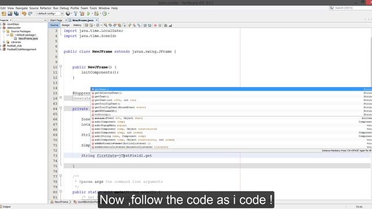Image resolution: width=372 pixels, height=209 pixels.
Task: Switch to the History view
Action: coord(77,25)
